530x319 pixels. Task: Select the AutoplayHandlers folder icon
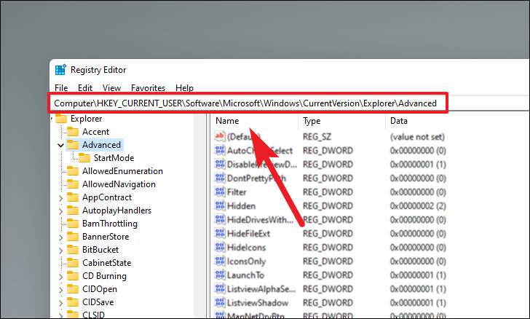click(73, 210)
